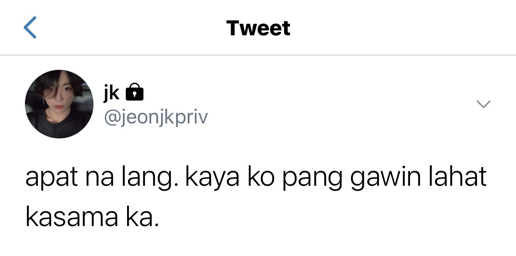Image resolution: width=516 pixels, height=256 pixels.
Task: Click the display name "jk"
Action: click(112, 93)
